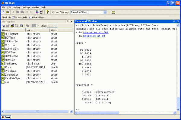Open Simulink from the main toolbar
This screenshot has width=181, height=120.
[x=37, y=12]
